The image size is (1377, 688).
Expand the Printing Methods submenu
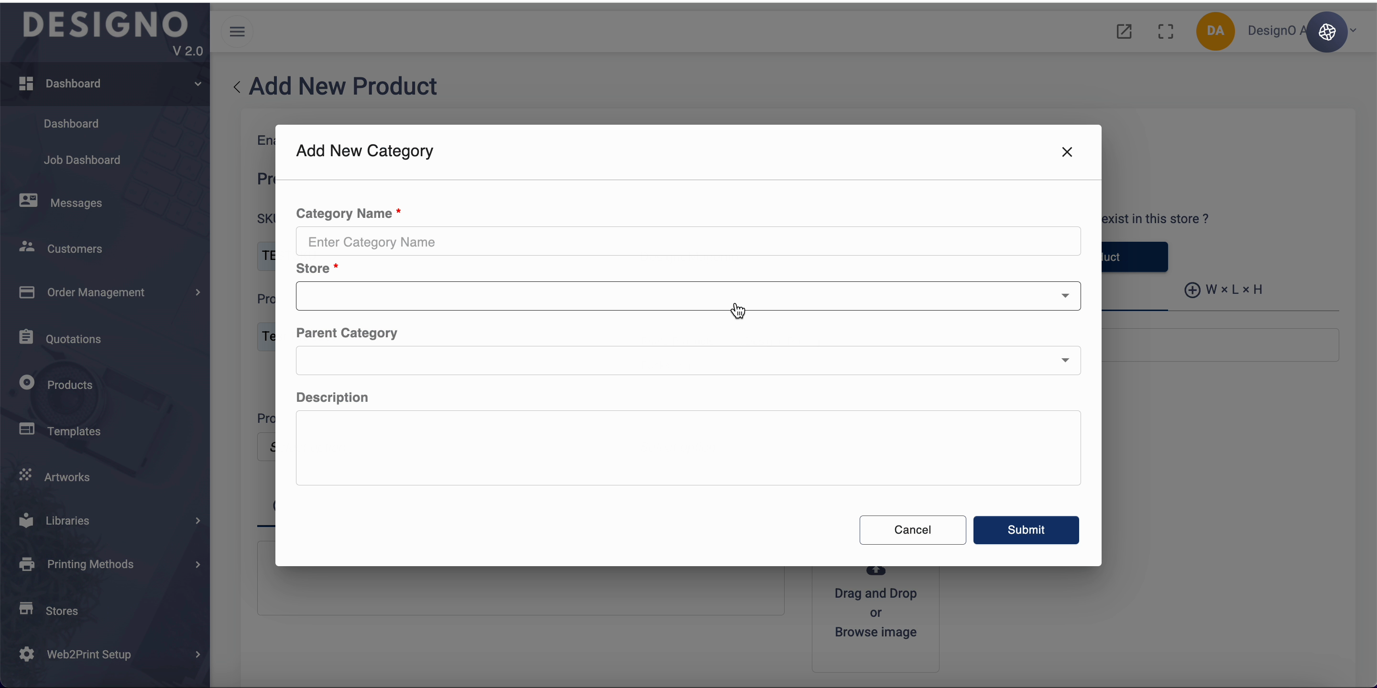click(x=91, y=564)
